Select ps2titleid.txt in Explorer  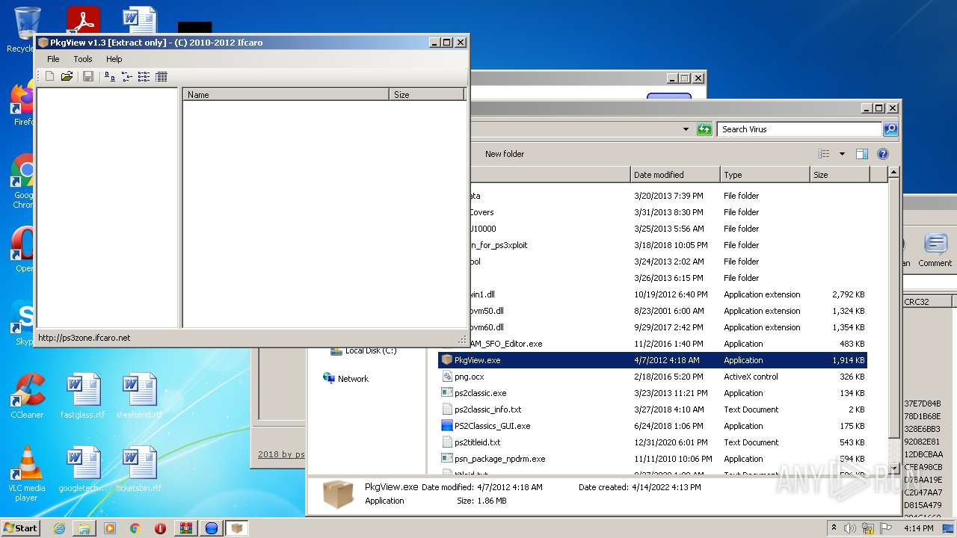click(652, 442)
